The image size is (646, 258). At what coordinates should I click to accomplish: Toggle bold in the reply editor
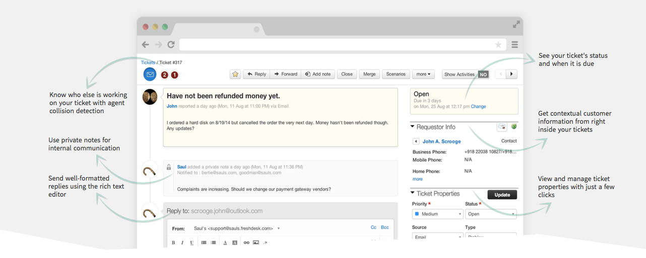(173, 242)
